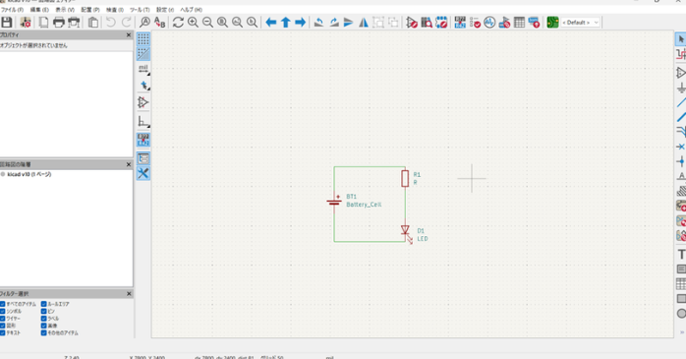This screenshot has height=359, width=686.
Task: Open the ファイル menu
Action: (x=12, y=10)
